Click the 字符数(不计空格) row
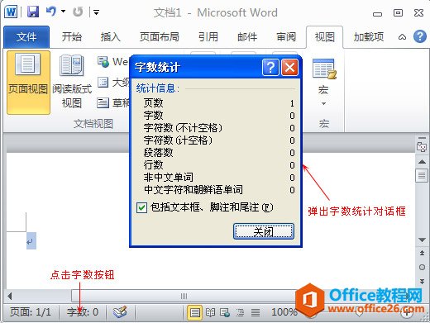This screenshot has width=430, height=323. click(x=219, y=128)
